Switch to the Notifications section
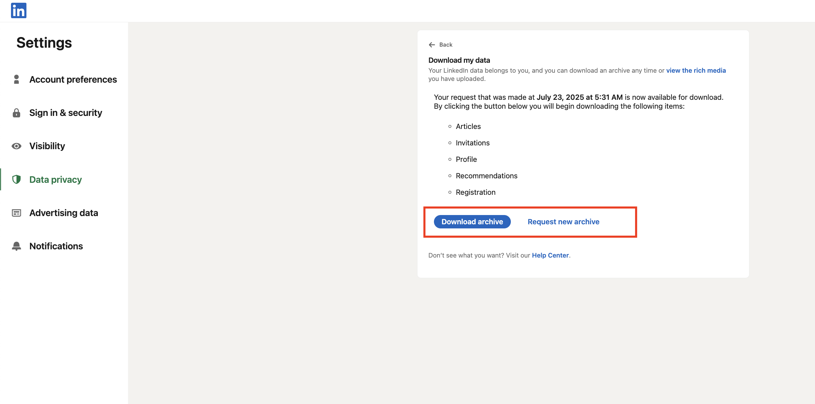 (56, 246)
